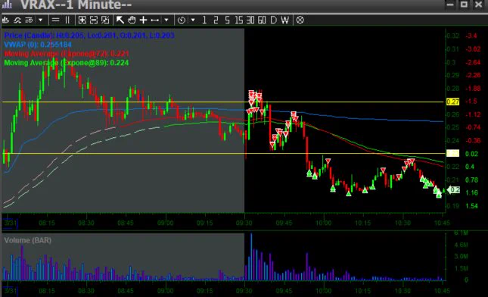Select the vertical line drawing tool
488x297 pixels.
[x=67, y=20]
